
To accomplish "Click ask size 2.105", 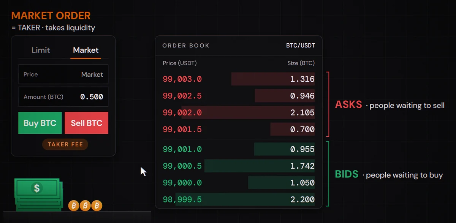I will tap(302, 112).
